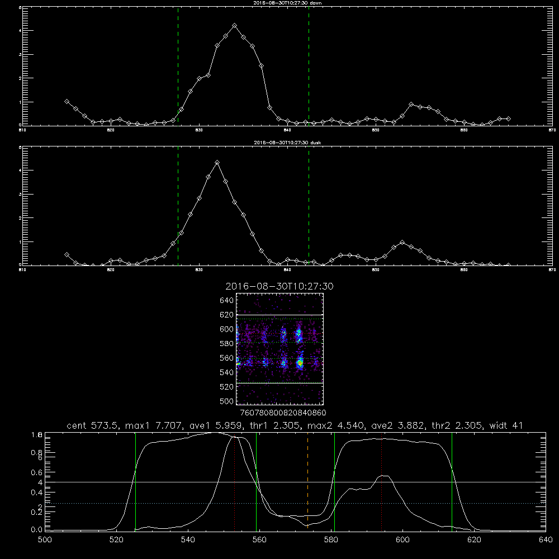Click the timestamp title above the heatmap
This screenshot has height=559, width=559.
click(279, 286)
